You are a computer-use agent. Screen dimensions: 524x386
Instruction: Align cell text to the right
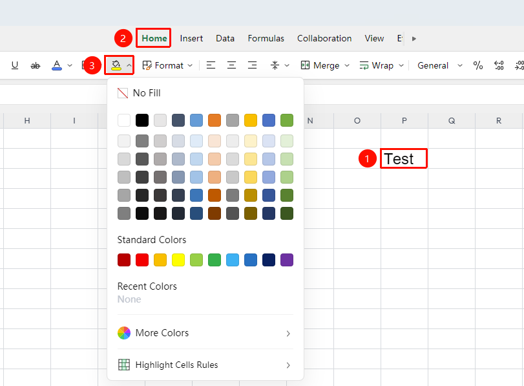pos(253,65)
